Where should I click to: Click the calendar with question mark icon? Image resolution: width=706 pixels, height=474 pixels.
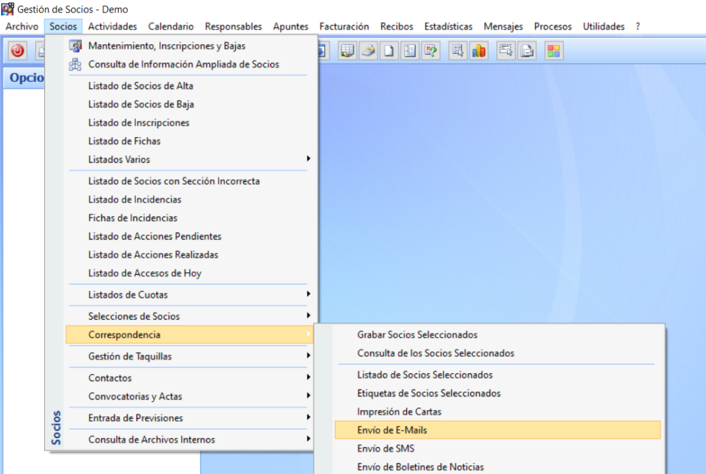[431, 51]
